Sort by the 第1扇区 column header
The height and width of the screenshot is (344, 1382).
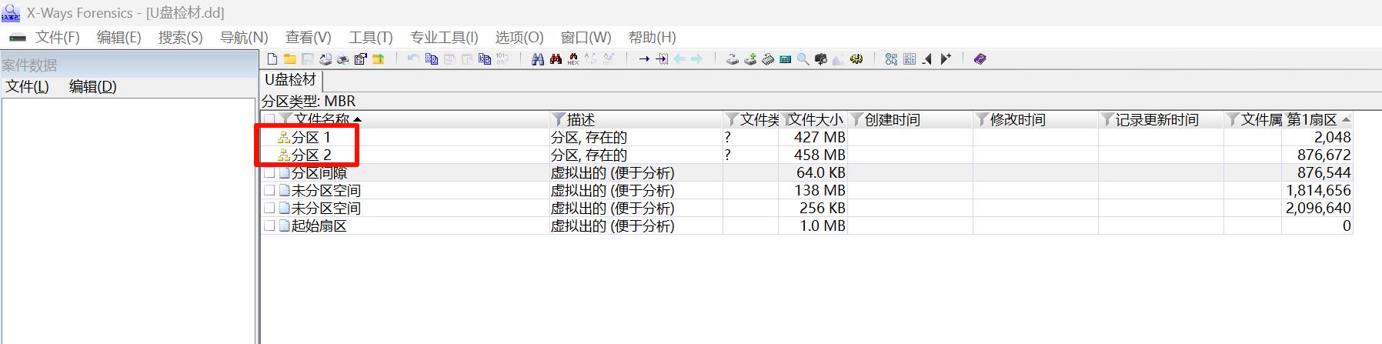1312,119
